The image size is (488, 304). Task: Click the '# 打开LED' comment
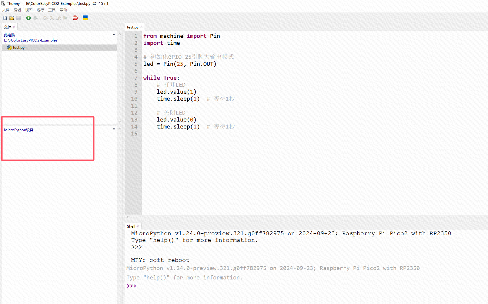point(171,85)
